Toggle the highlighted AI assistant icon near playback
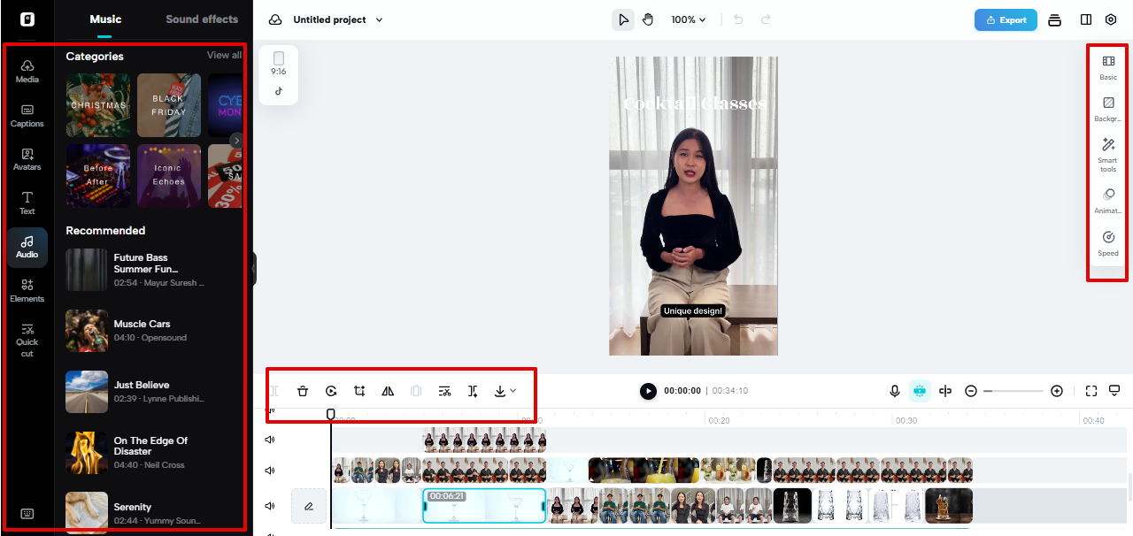The width and height of the screenshot is (1133, 536). pyautogui.click(x=920, y=390)
